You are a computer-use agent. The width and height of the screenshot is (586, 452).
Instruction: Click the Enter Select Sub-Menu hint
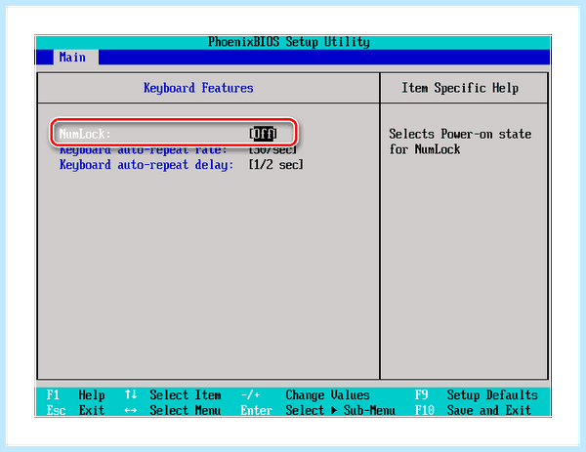pyautogui.click(x=318, y=410)
